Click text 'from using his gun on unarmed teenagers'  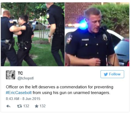click(71, 93)
